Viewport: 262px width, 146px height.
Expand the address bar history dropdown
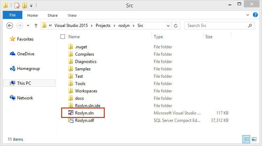168,26
